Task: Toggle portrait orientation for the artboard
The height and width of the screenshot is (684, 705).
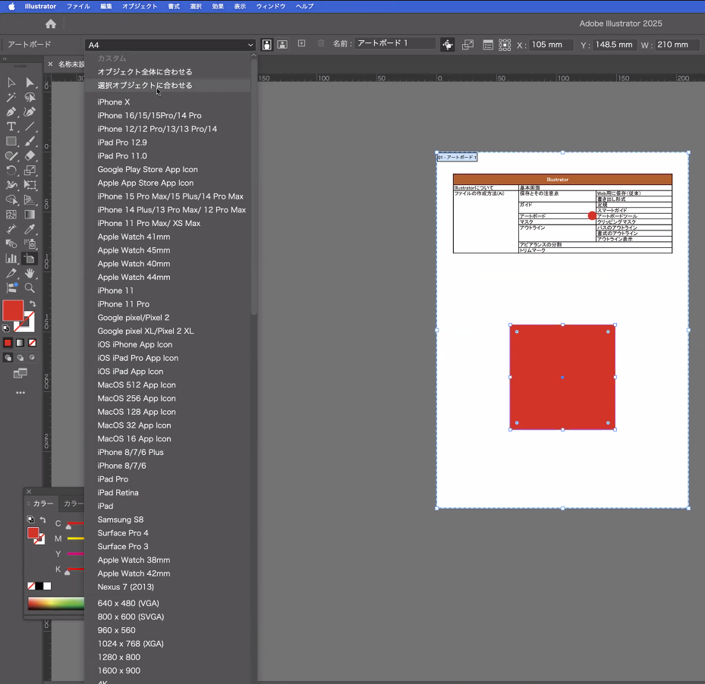Action: 267,45
